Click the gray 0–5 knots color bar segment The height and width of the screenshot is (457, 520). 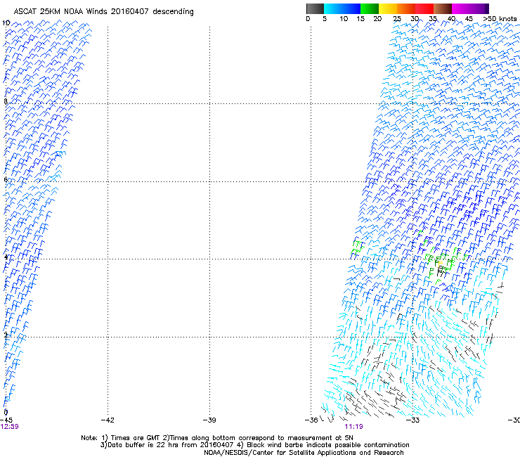tap(315, 8)
